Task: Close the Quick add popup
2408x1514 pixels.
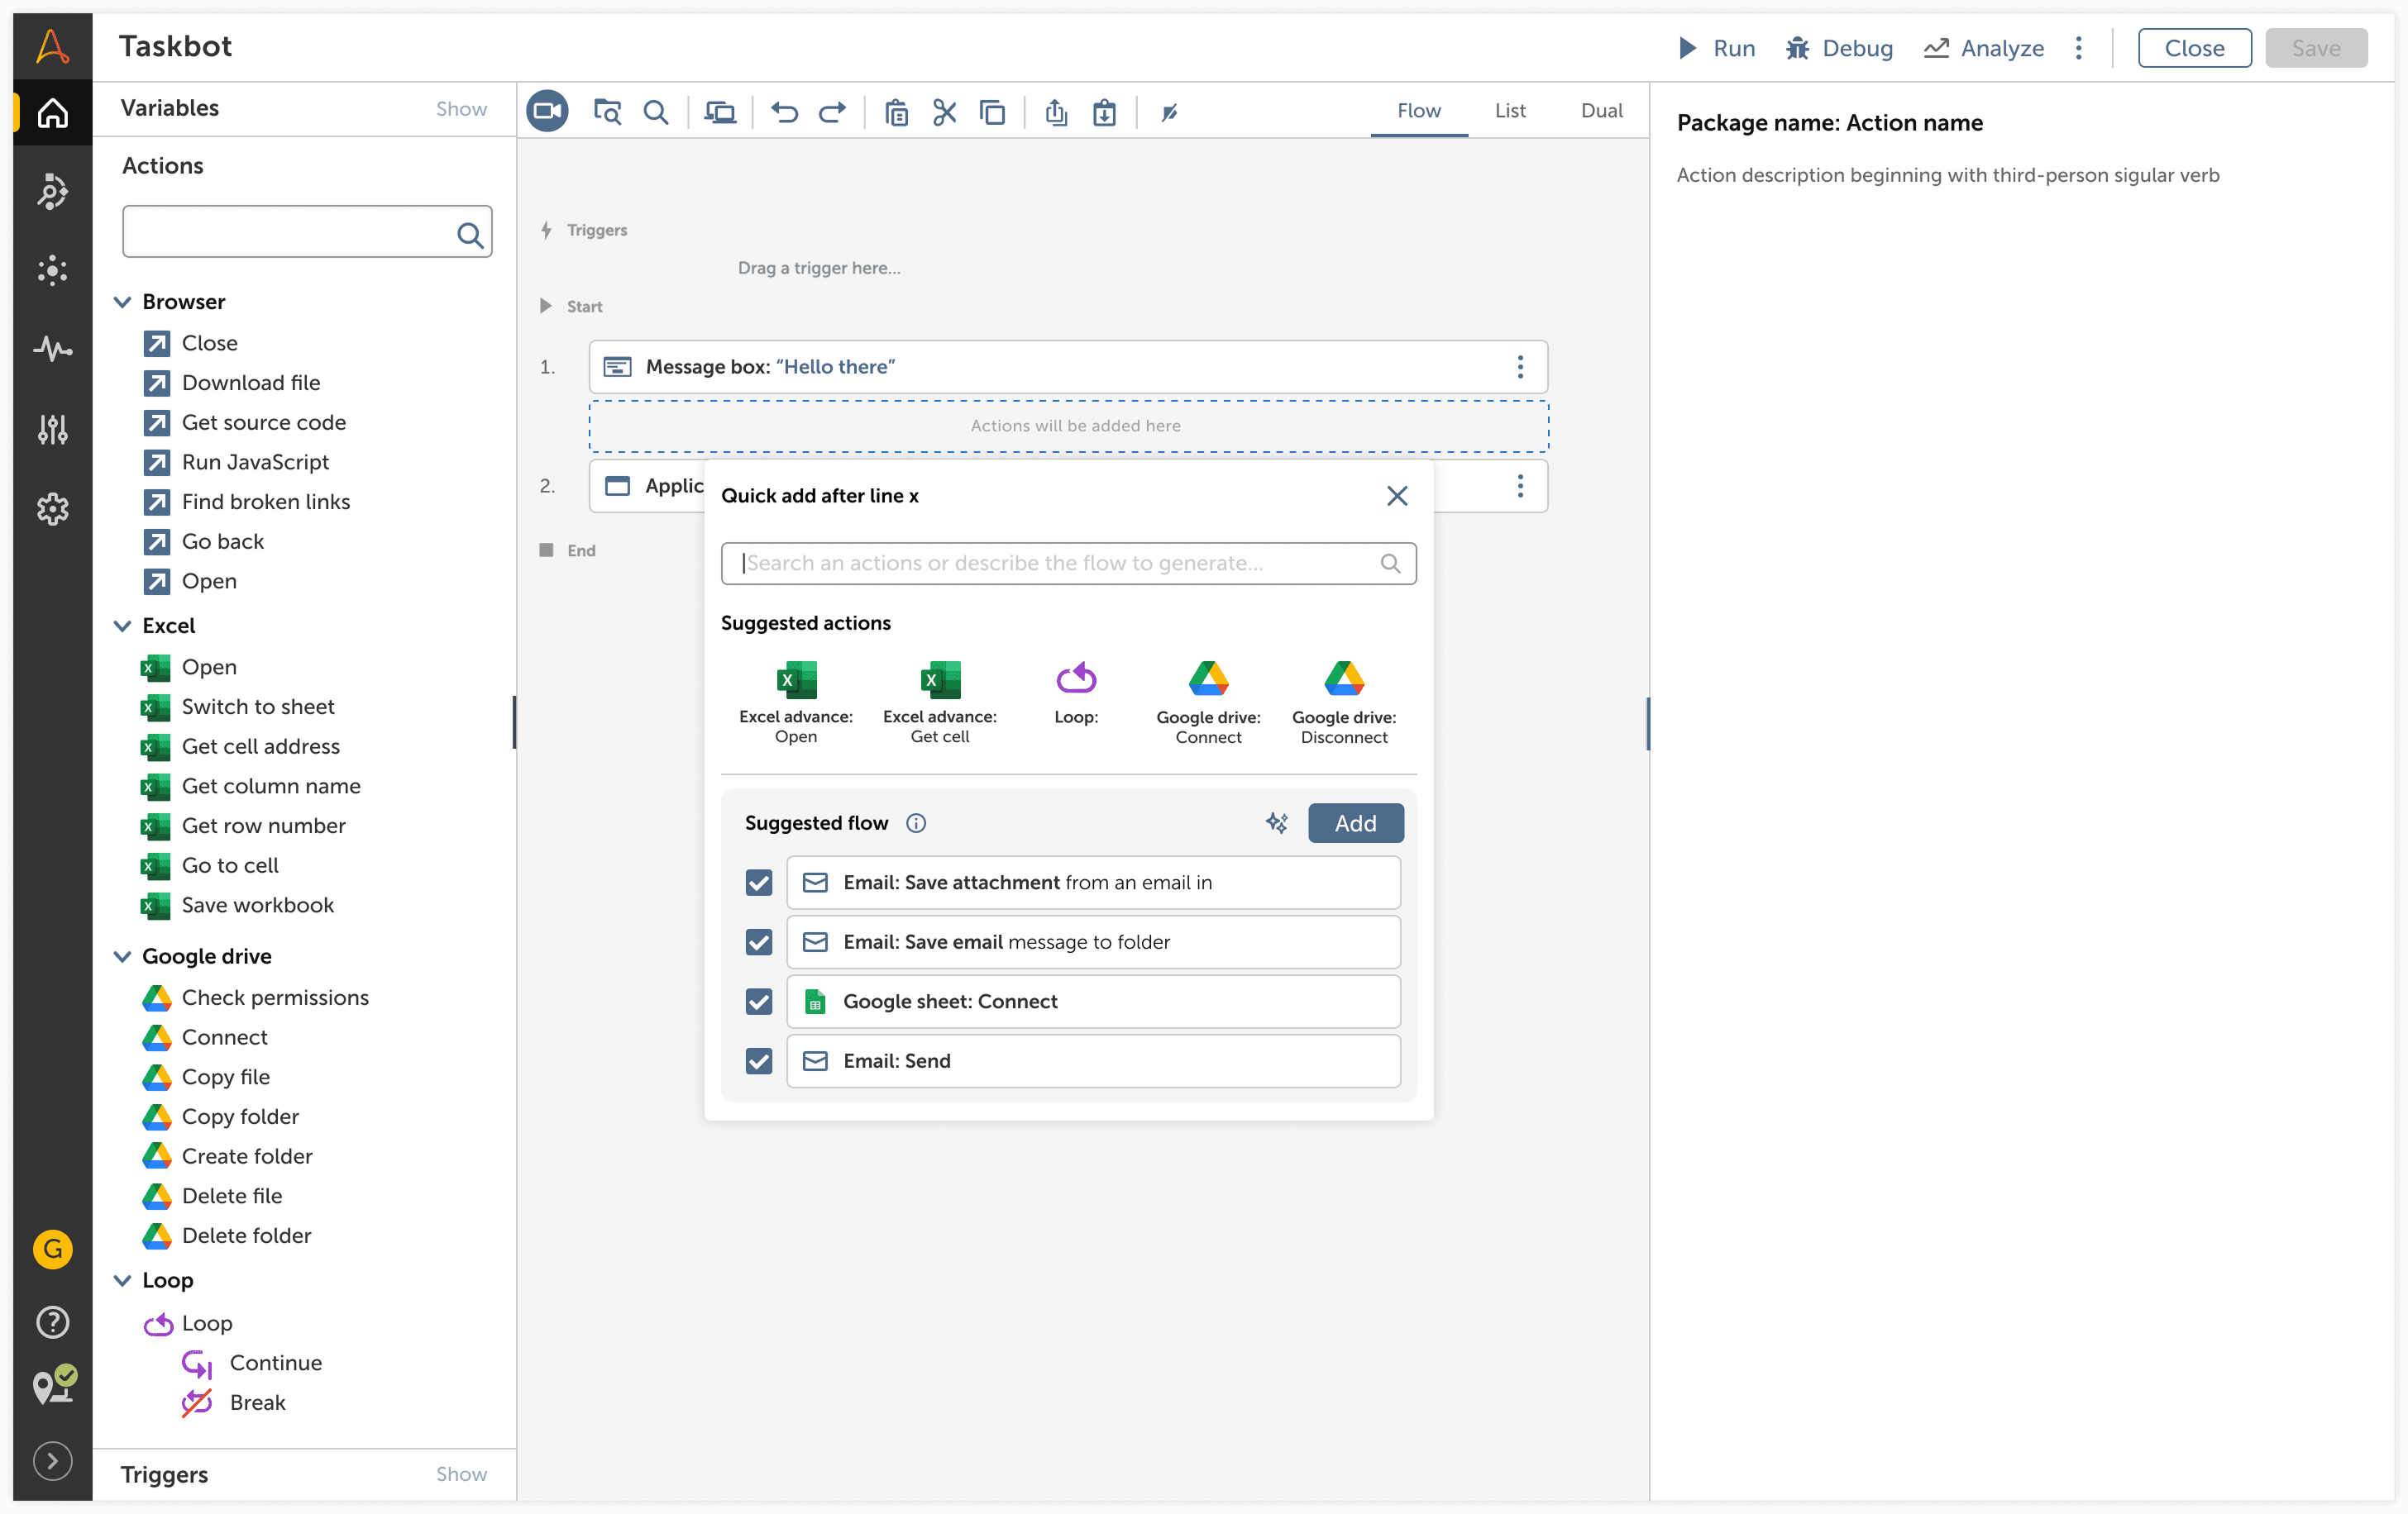Action: point(1397,496)
